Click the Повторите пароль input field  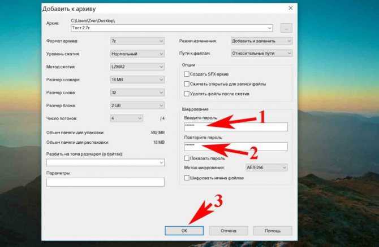click(x=236, y=146)
